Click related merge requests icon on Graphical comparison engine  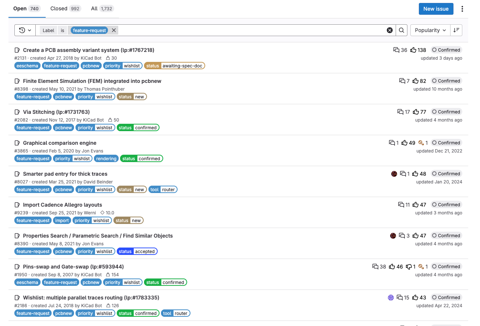[x=421, y=143]
